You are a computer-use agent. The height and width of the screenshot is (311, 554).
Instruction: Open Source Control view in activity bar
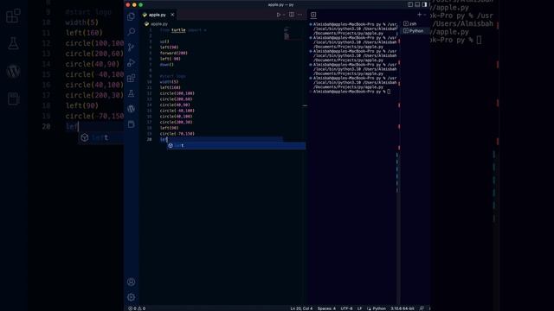[131, 48]
